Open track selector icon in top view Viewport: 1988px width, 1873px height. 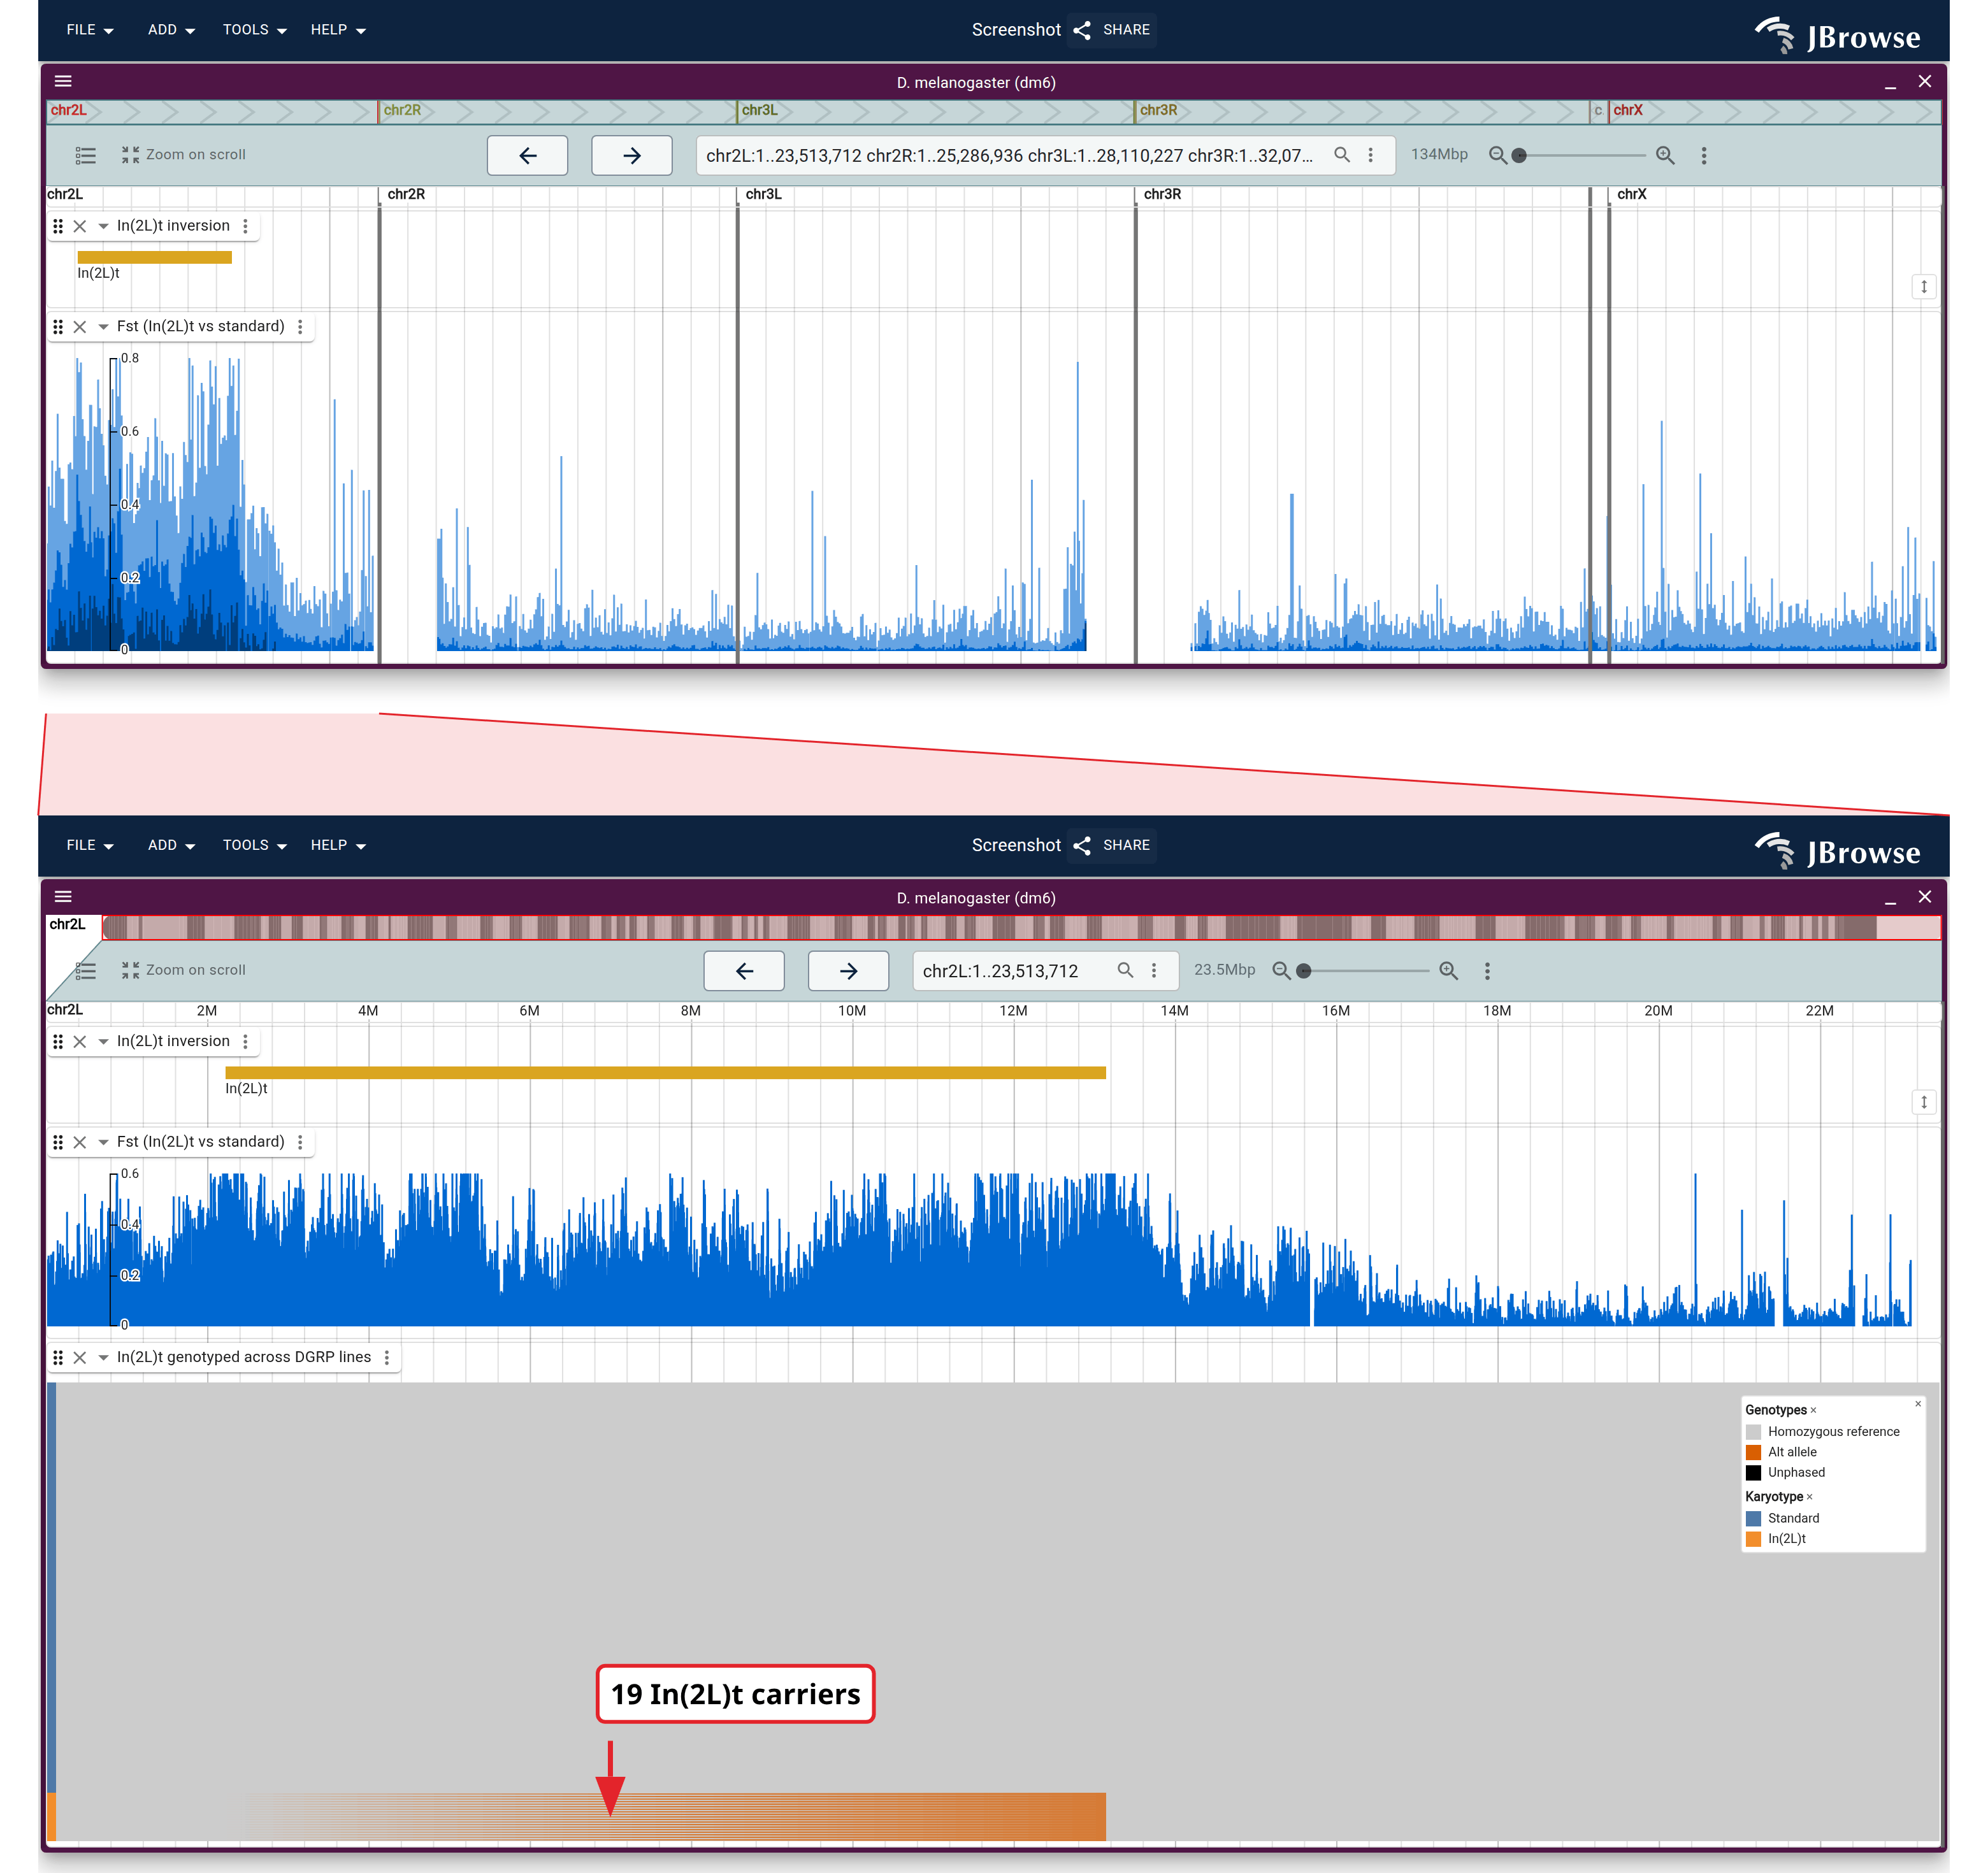86,155
